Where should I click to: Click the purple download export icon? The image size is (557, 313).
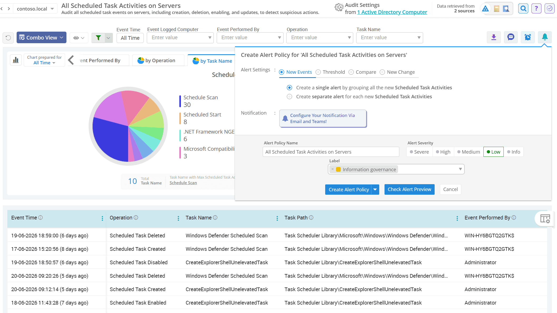click(494, 37)
